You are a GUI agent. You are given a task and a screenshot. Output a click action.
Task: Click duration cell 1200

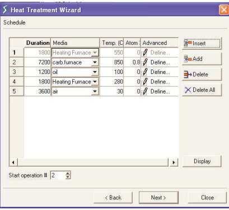(38, 72)
